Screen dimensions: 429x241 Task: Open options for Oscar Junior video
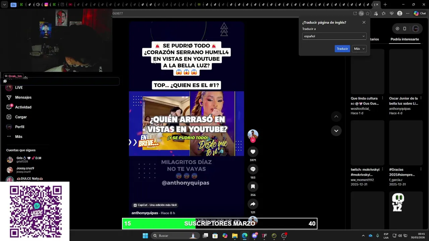421,98
